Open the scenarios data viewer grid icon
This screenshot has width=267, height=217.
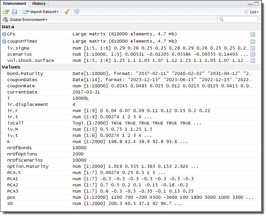point(252,54)
